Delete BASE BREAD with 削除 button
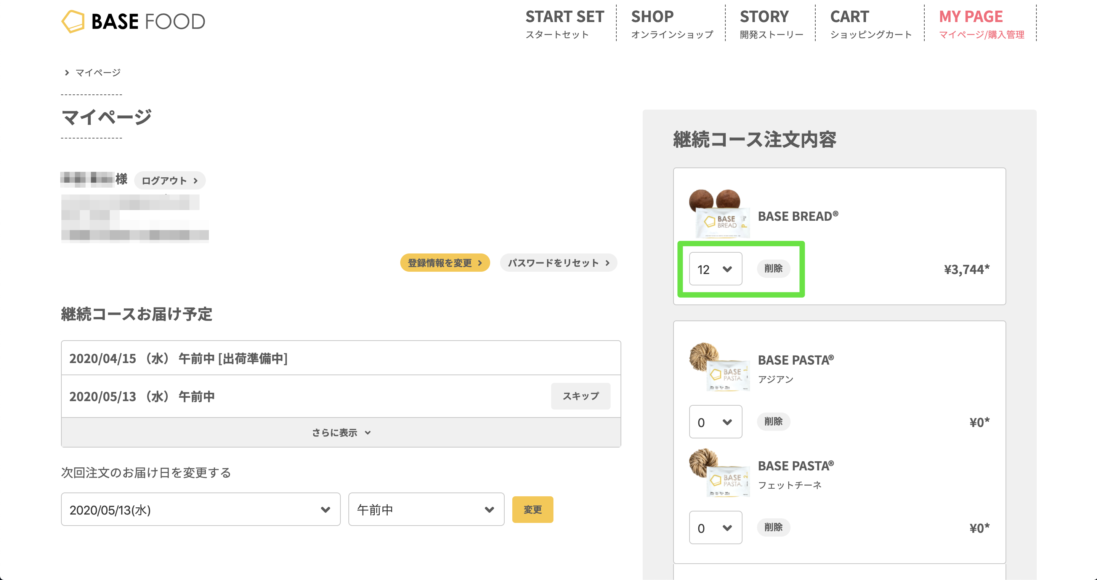 (773, 269)
